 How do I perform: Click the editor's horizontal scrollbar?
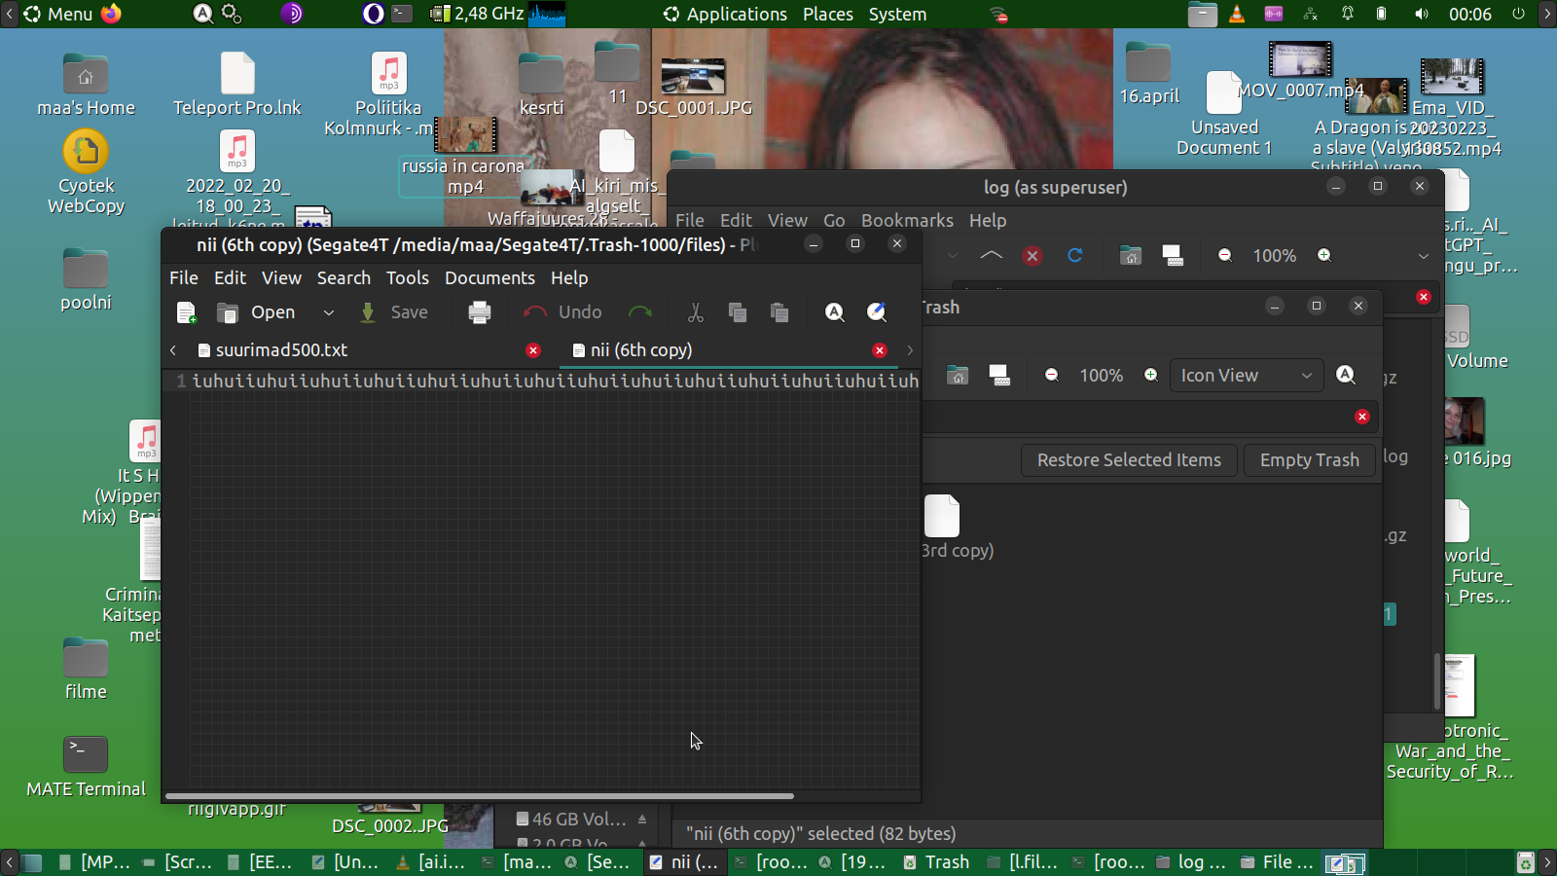point(479,796)
